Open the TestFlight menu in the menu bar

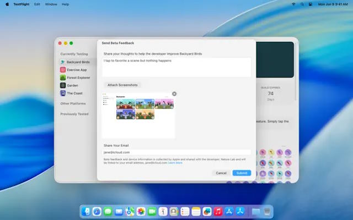point(22,4)
